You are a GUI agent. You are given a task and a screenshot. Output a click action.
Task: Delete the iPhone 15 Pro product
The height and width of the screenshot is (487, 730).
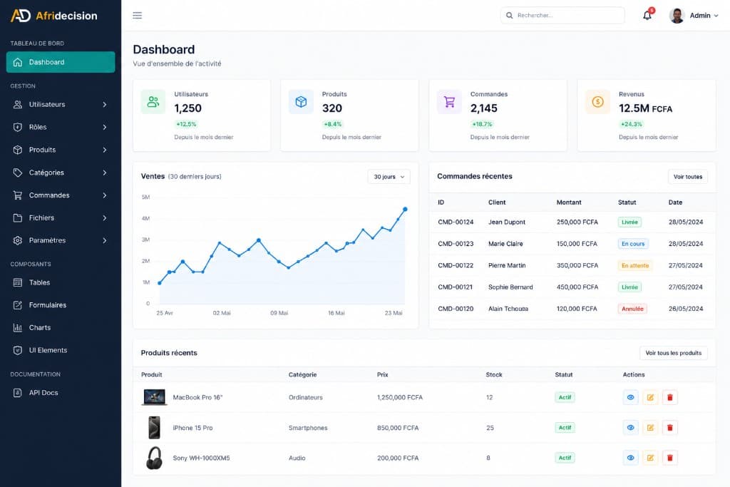pos(670,427)
